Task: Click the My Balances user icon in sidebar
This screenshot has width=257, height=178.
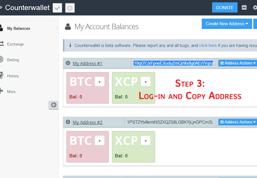Action: [1, 28]
